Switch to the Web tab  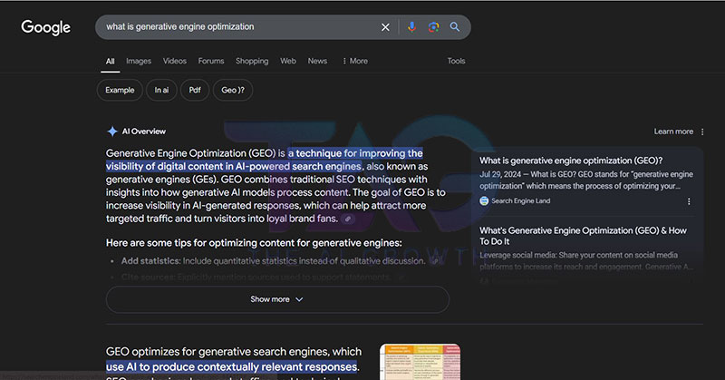point(288,61)
